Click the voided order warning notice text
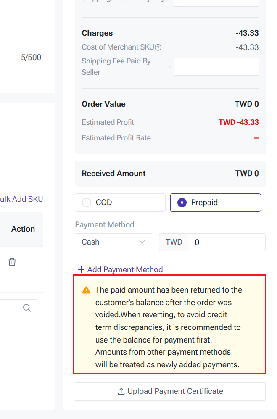Image resolution: width=277 pixels, height=419 pixels. pyautogui.click(x=168, y=327)
